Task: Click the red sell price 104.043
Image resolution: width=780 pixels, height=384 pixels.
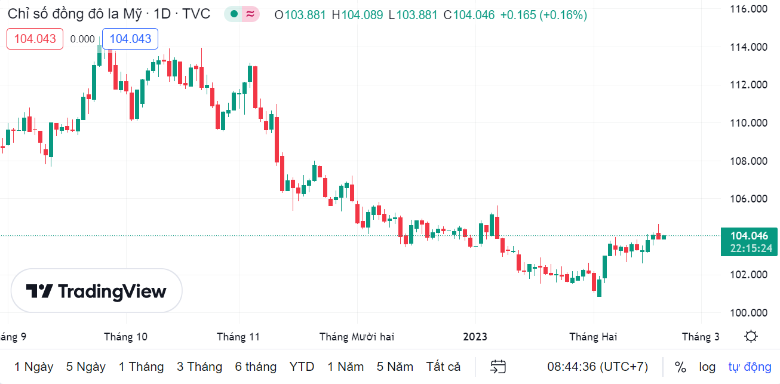Action: (x=35, y=39)
